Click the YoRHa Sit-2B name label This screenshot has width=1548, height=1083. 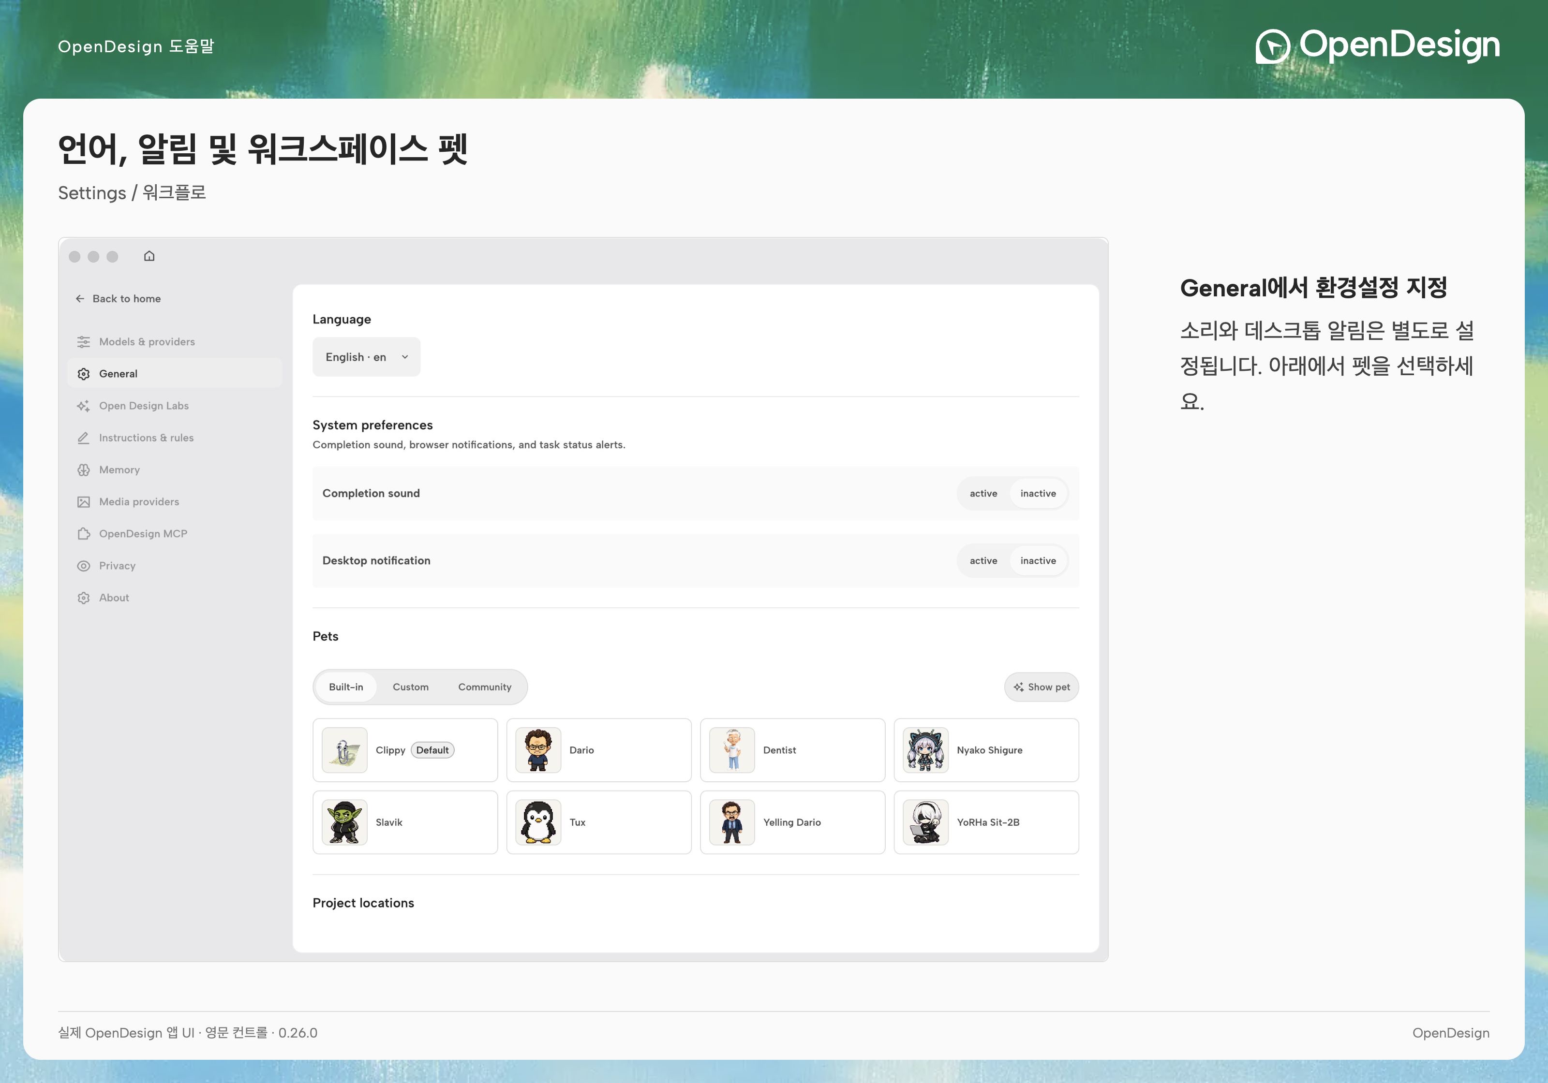tap(988, 822)
